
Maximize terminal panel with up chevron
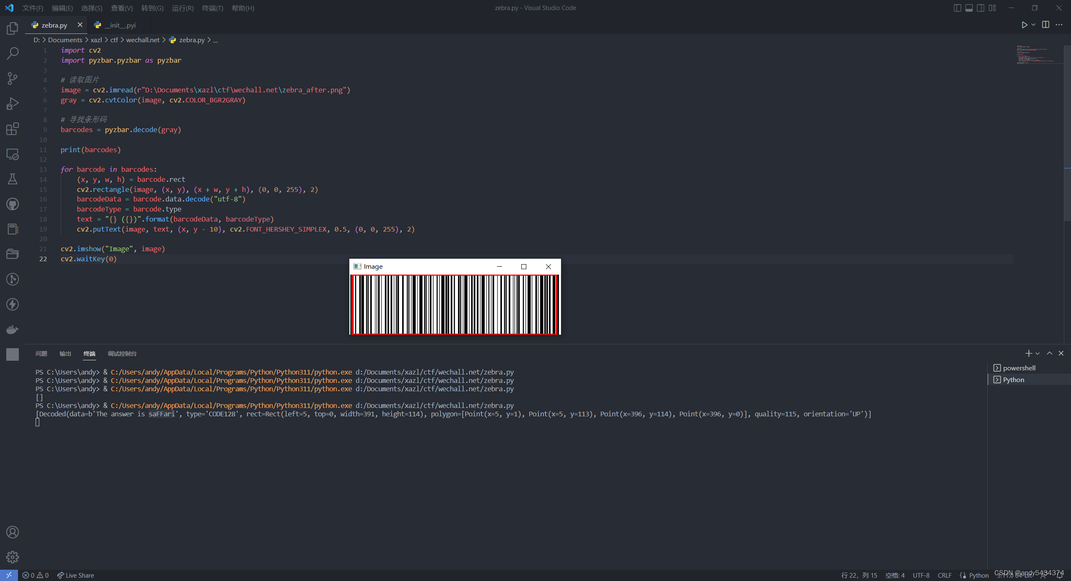click(1049, 354)
